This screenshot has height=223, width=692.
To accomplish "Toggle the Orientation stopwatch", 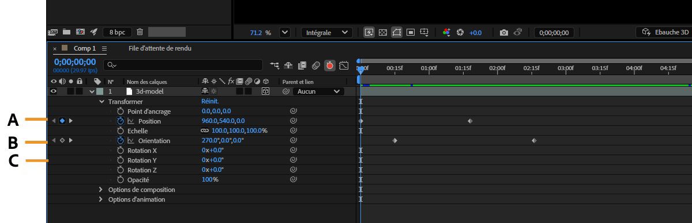I will tap(121, 140).
